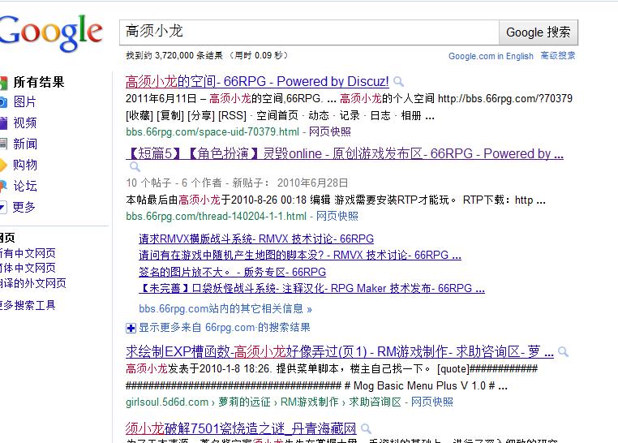Click the dropdown arrow icon beside 更多
Image resolution: width=618 pixels, height=443 pixels.
tap(3, 207)
